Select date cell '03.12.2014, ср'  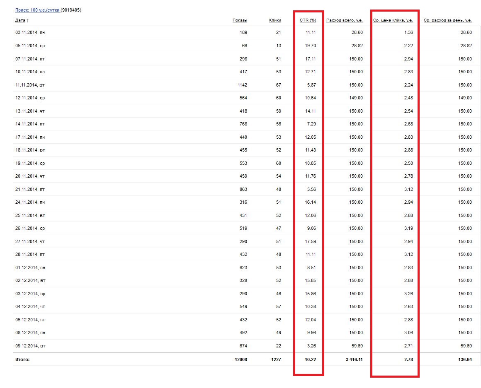coord(30,294)
